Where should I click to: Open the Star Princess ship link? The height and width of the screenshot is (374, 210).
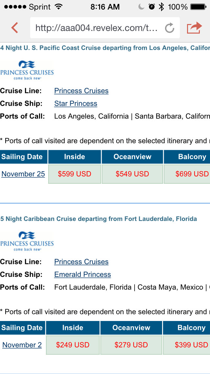pyautogui.click(x=76, y=104)
